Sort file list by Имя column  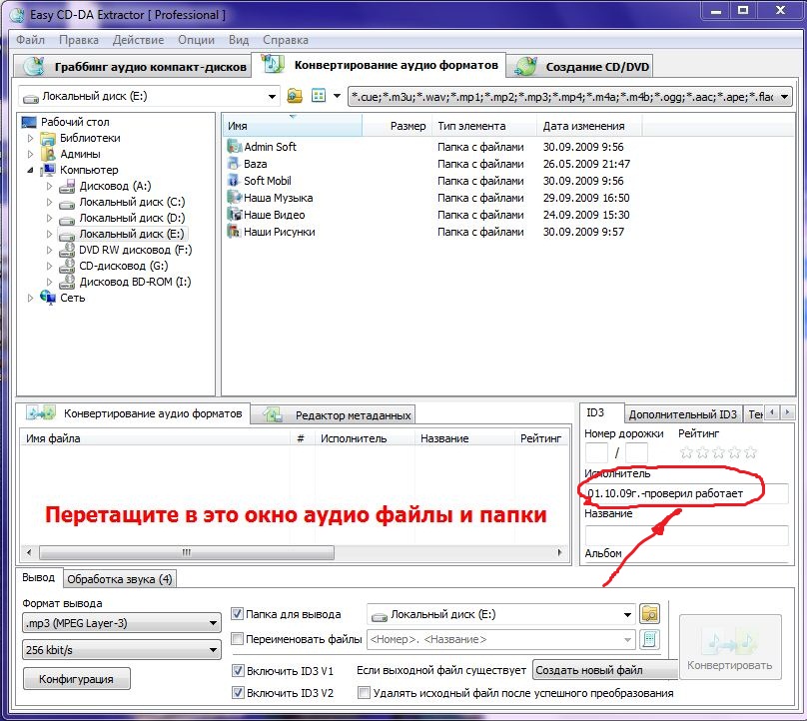point(293,126)
